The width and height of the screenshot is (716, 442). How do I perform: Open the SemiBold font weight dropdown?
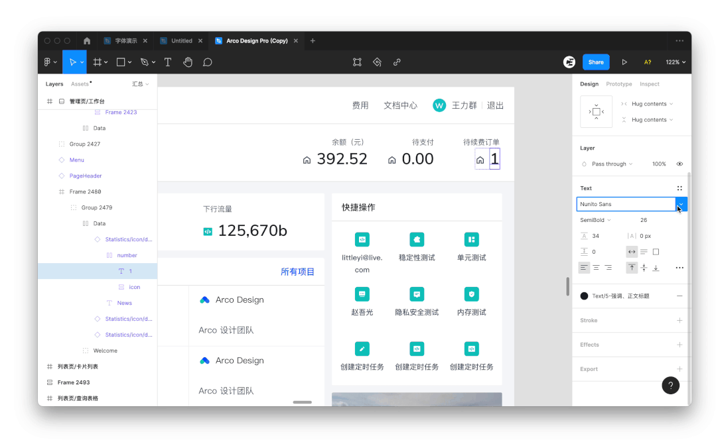[595, 220]
